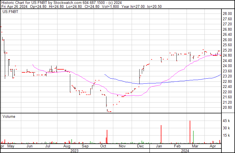Click the Nov month label
235x153 pixels.
122,146
